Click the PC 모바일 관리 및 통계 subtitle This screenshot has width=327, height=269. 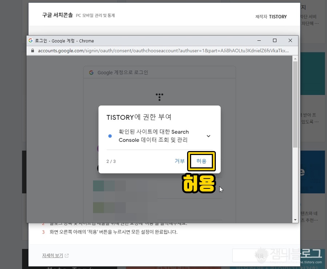pos(95,15)
